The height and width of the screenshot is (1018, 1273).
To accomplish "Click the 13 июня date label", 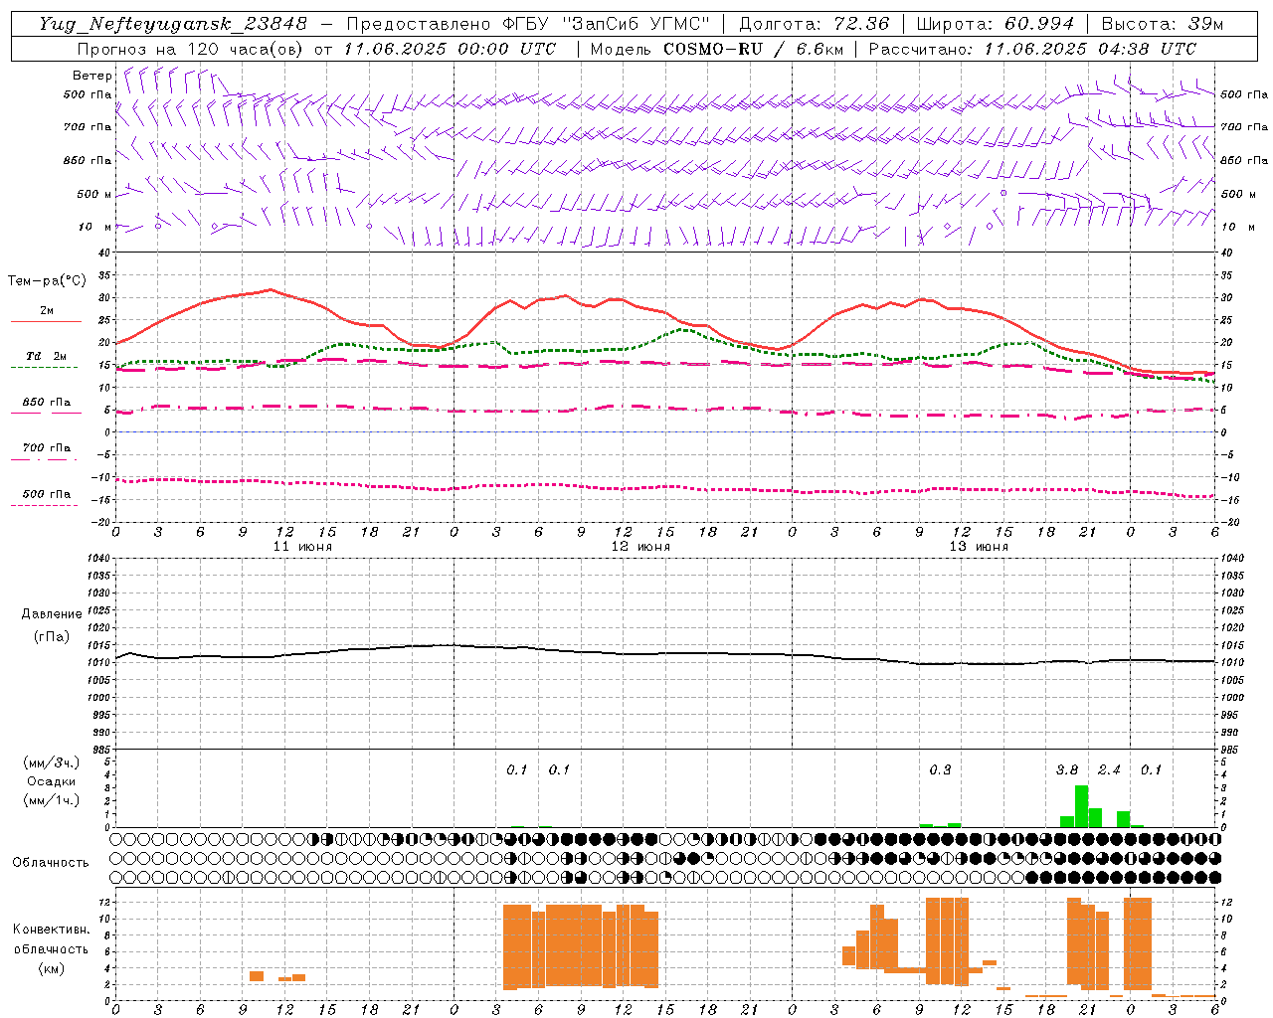I will [x=979, y=547].
